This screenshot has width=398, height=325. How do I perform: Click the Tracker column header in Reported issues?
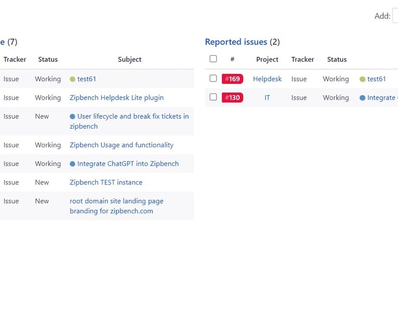click(x=303, y=59)
